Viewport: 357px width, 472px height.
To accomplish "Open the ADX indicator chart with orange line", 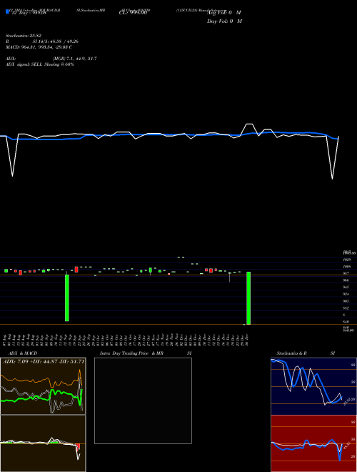I will [x=43, y=386].
